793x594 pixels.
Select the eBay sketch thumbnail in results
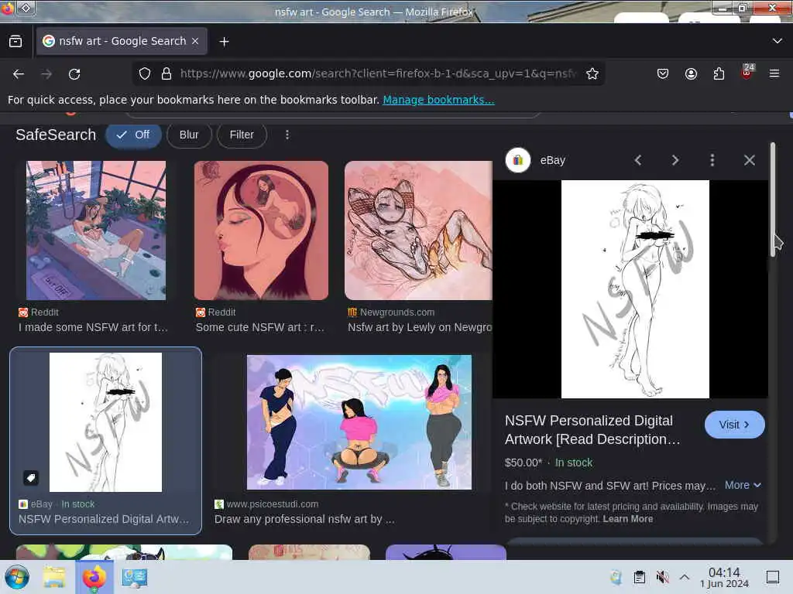point(105,422)
